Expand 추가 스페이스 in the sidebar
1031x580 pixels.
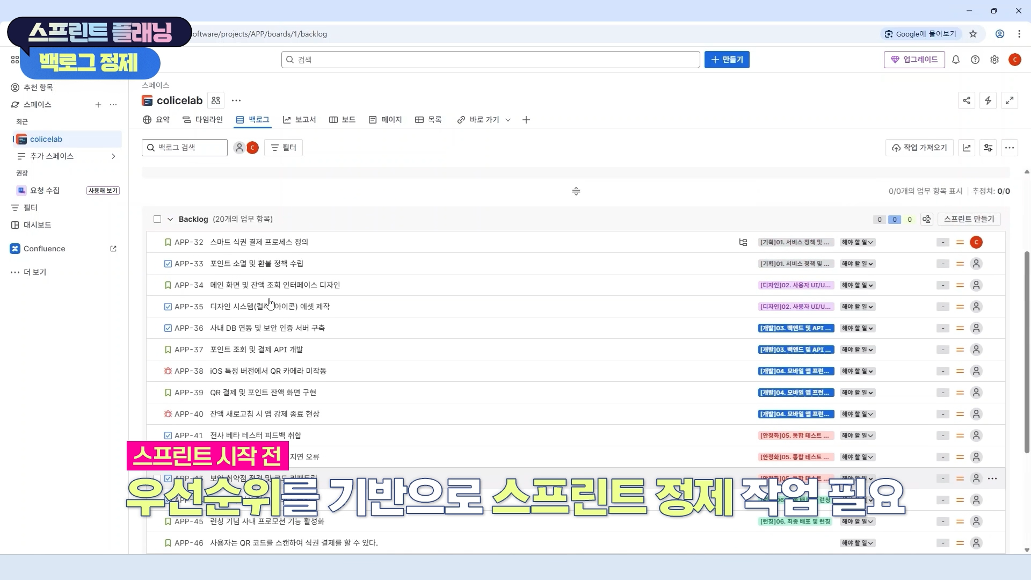(x=113, y=156)
